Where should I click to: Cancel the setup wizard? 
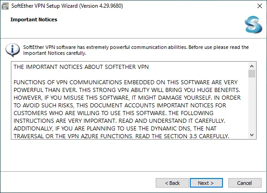tap(245, 183)
